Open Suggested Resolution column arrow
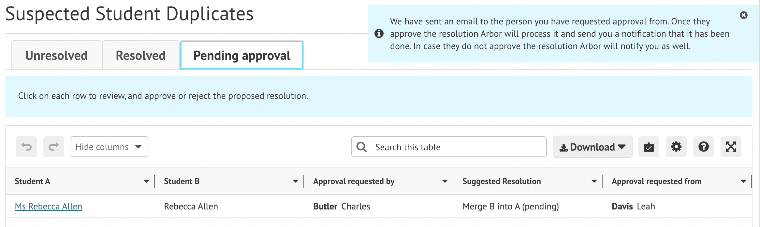Viewport: 760px width, 227px height. [x=594, y=181]
